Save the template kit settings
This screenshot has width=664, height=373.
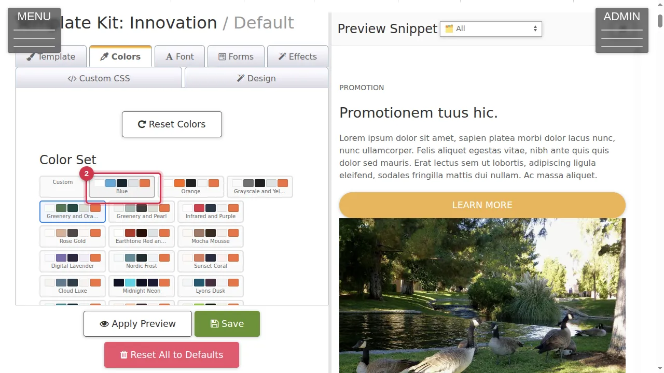pos(227,324)
